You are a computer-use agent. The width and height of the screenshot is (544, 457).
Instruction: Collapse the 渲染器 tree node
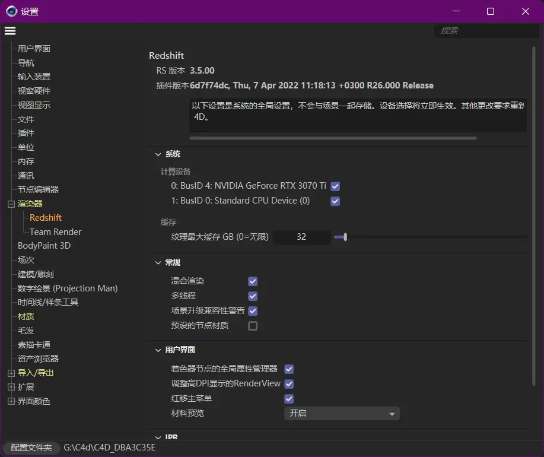tap(11, 204)
